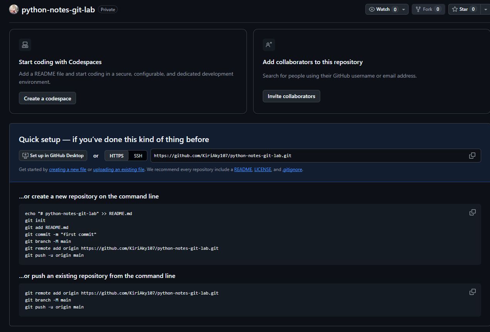Click '…or create a new repository' heading
The height and width of the screenshot is (332, 490).
(x=89, y=196)
